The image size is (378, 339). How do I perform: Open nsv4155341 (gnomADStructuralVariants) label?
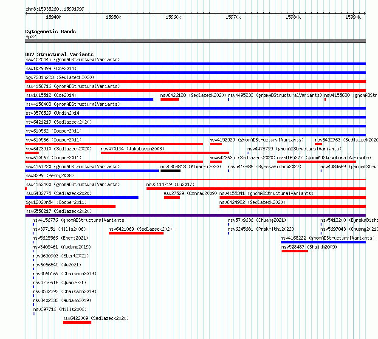coord(266,193)
